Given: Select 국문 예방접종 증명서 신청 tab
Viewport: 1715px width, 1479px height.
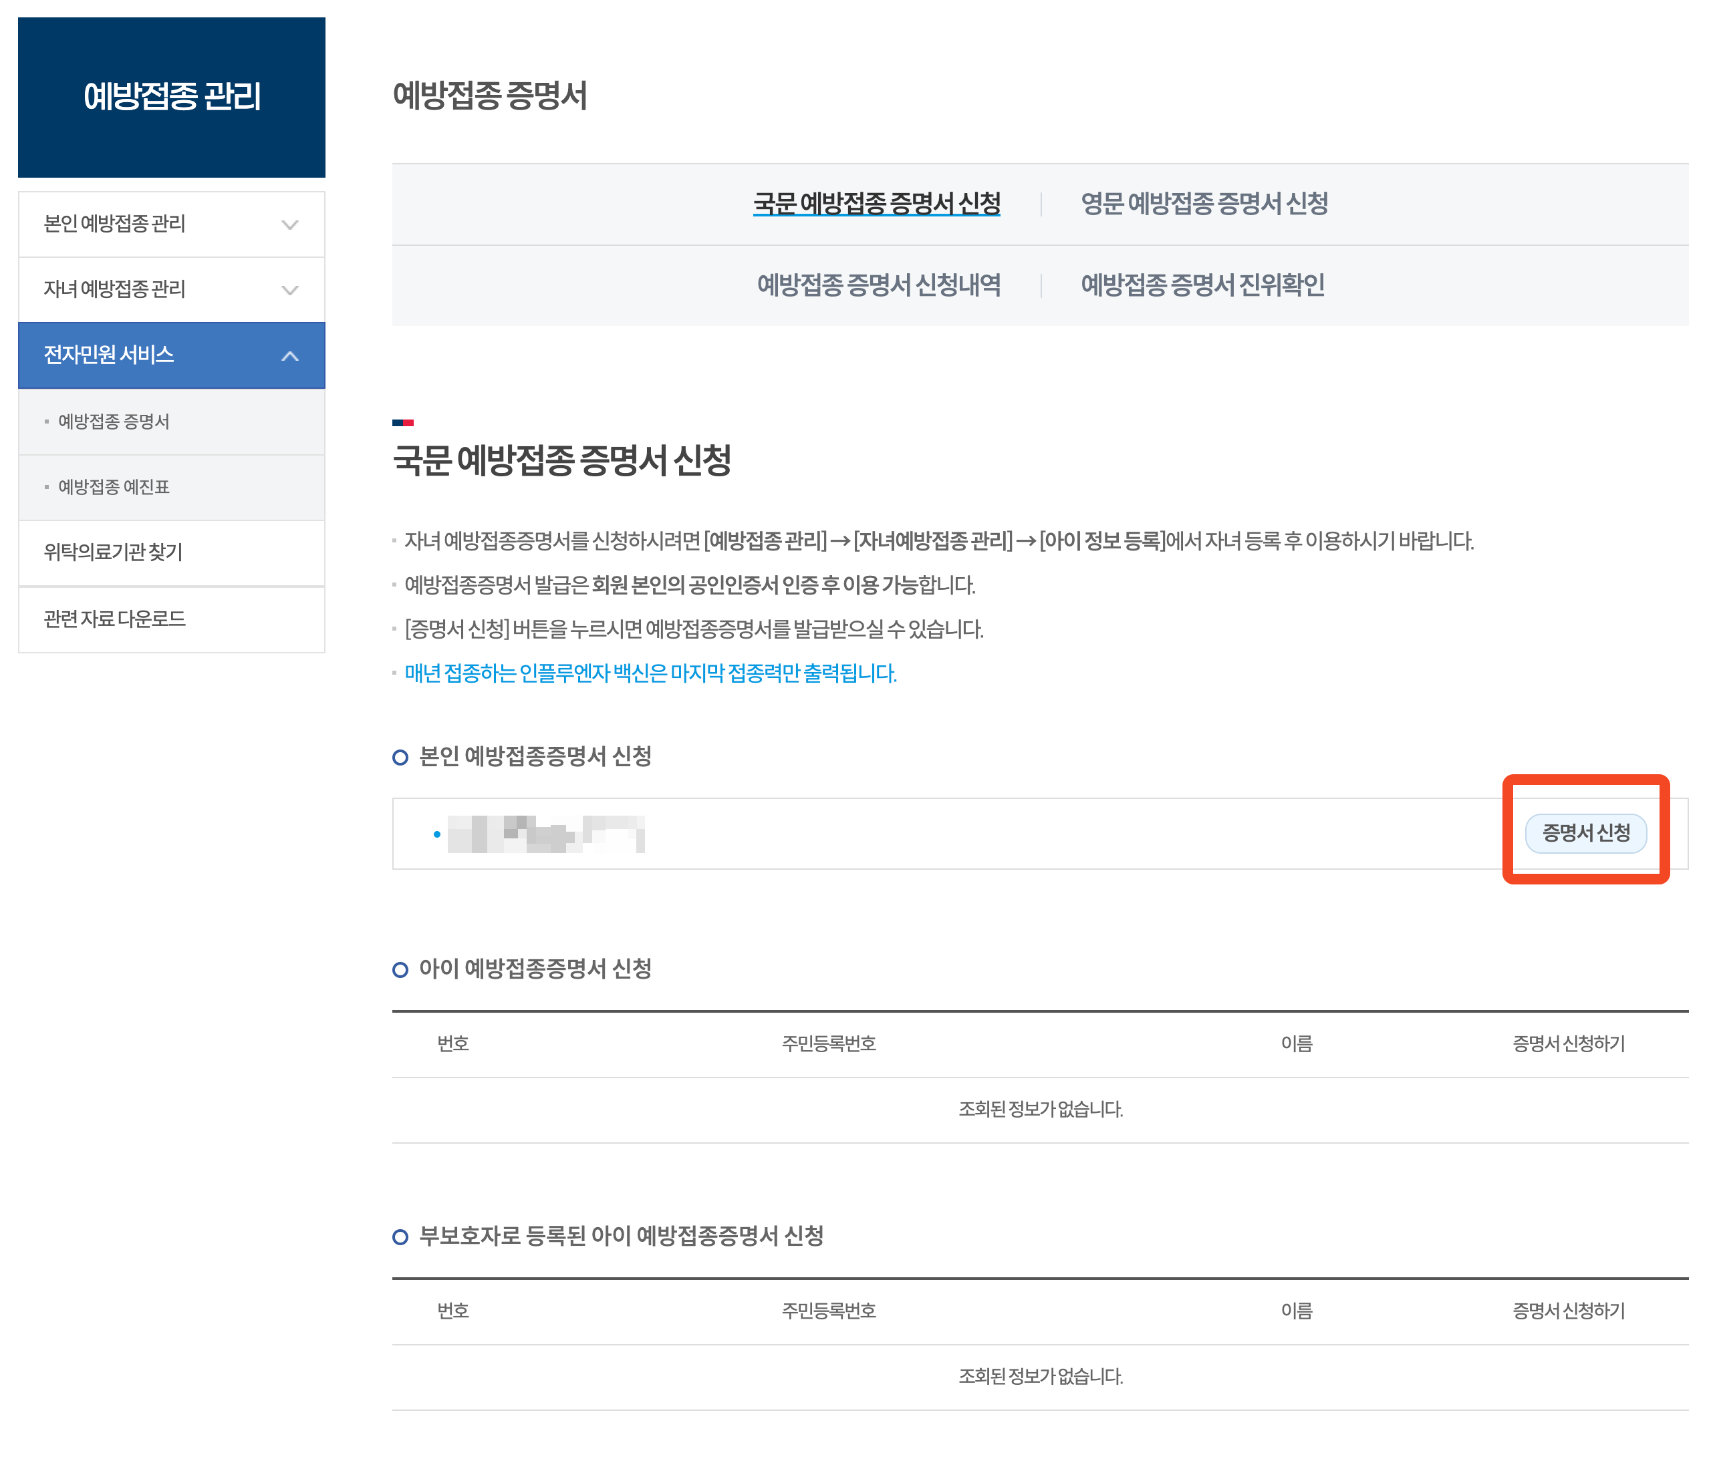Looking at the screenshot, I should point(876,204).
